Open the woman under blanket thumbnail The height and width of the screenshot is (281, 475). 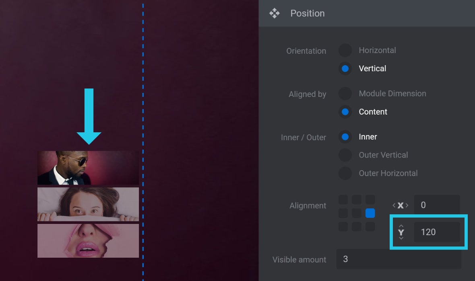point(88,204)
